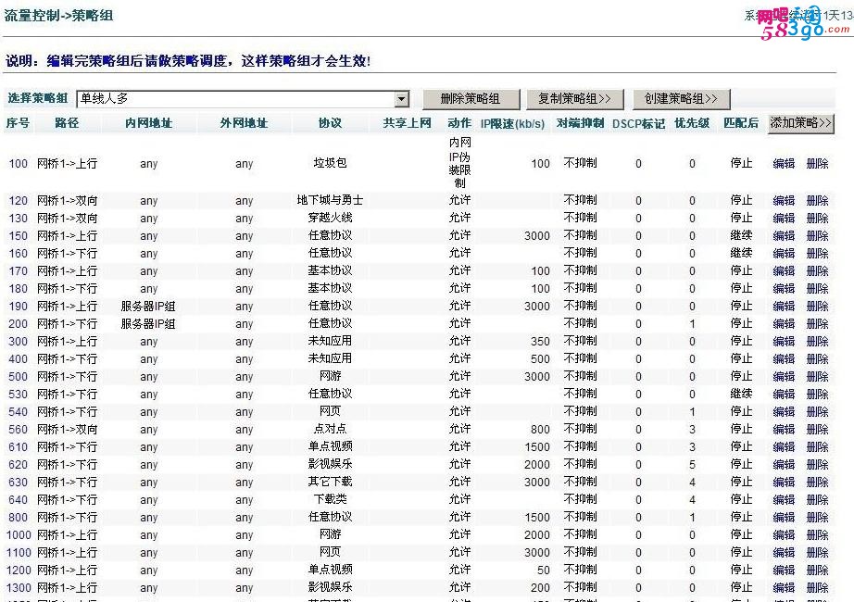Screen dimensions: 854x602
Task: Select the 下载类 protocol cell
Action: 330,499
